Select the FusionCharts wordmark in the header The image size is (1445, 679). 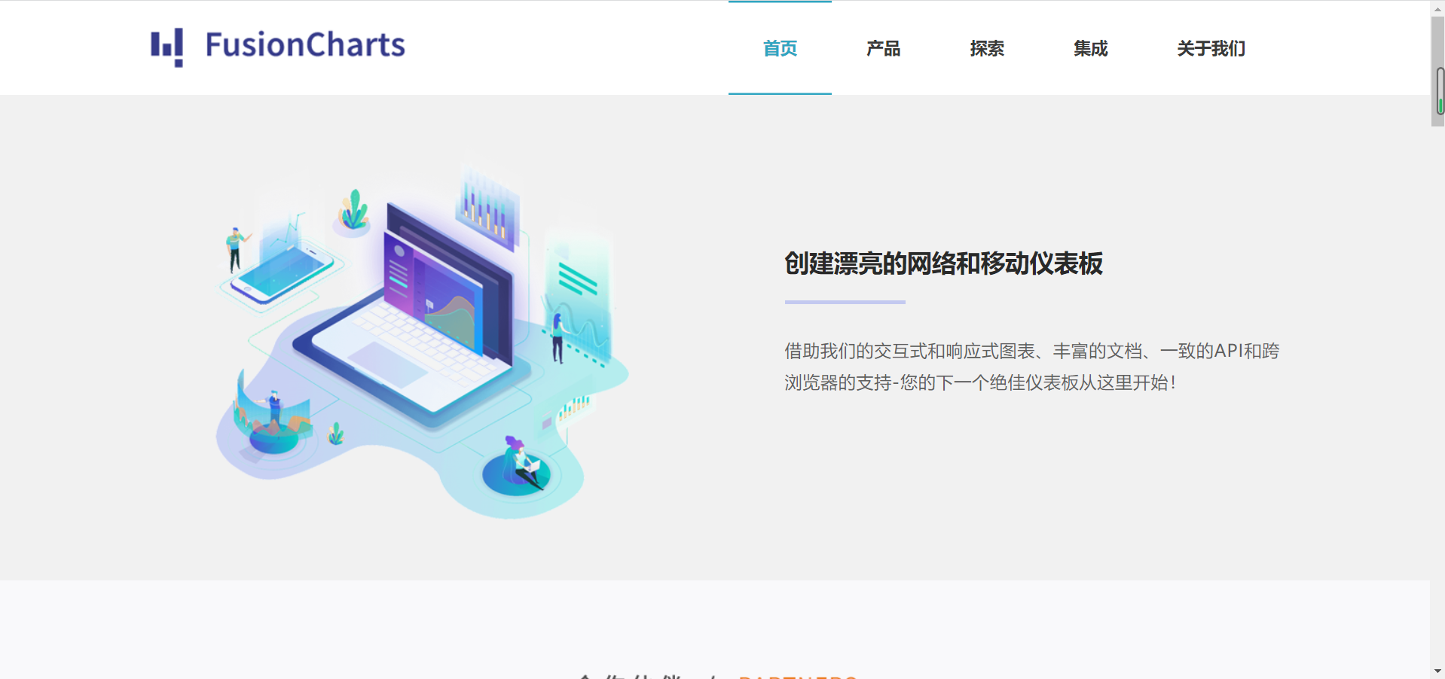(x=304, y=45)
